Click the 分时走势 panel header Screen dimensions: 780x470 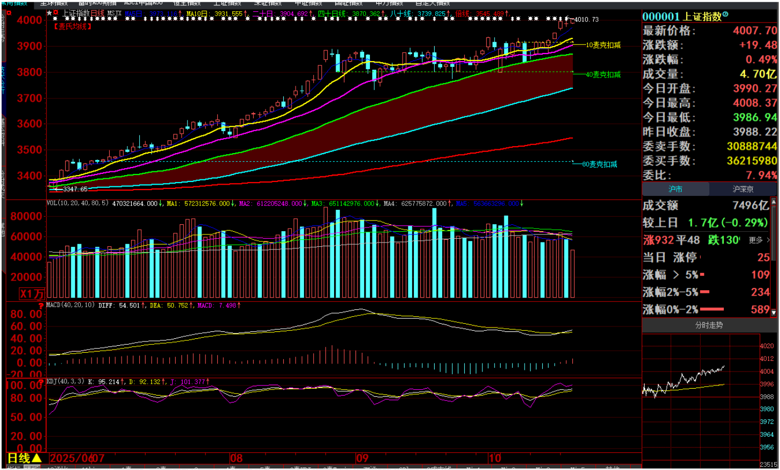(709, 325)
